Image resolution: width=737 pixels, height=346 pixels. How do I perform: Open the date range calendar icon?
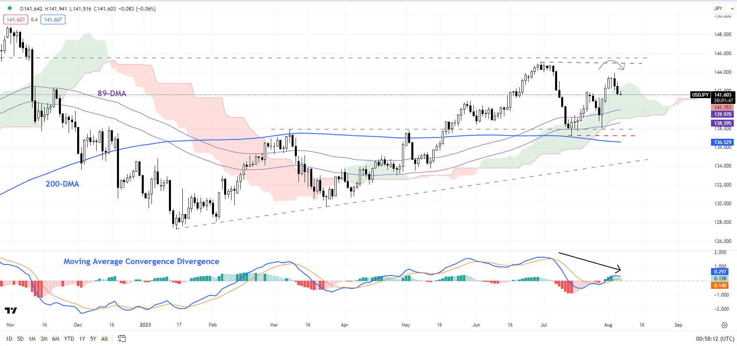click(x=121, y=338)
